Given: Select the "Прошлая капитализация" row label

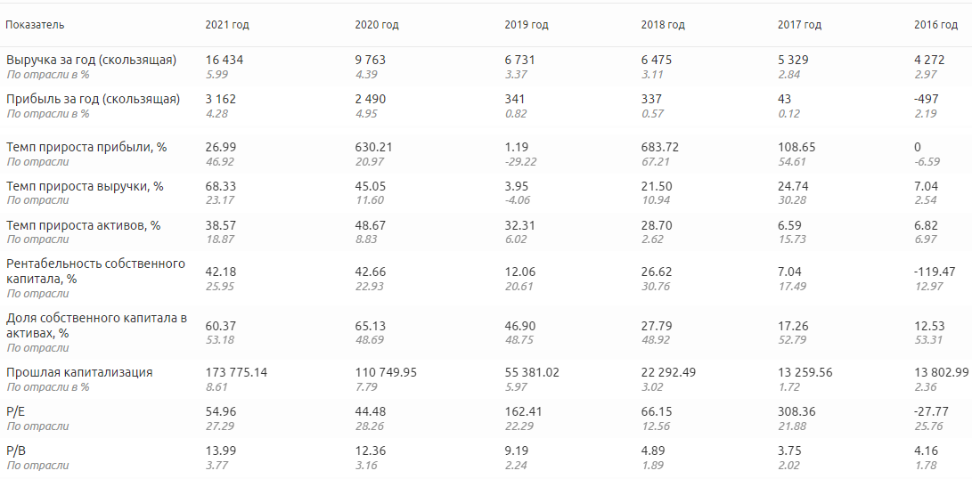Looking at the screenshot, I should tap(79, 373).
